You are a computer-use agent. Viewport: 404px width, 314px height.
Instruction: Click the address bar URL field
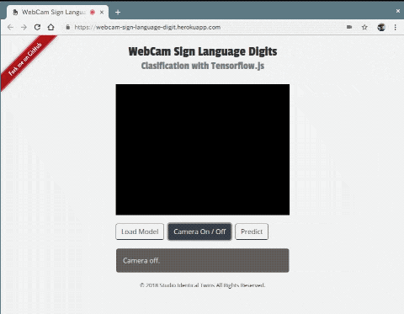pyautogui.click(x=202, y=27)
